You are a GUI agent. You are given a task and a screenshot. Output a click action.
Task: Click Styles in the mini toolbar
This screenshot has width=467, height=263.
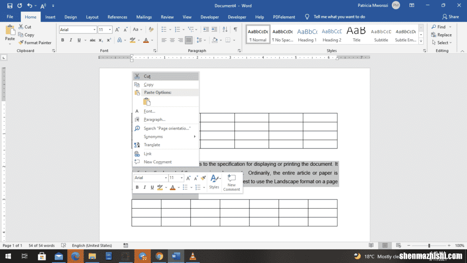pos(214,182)
